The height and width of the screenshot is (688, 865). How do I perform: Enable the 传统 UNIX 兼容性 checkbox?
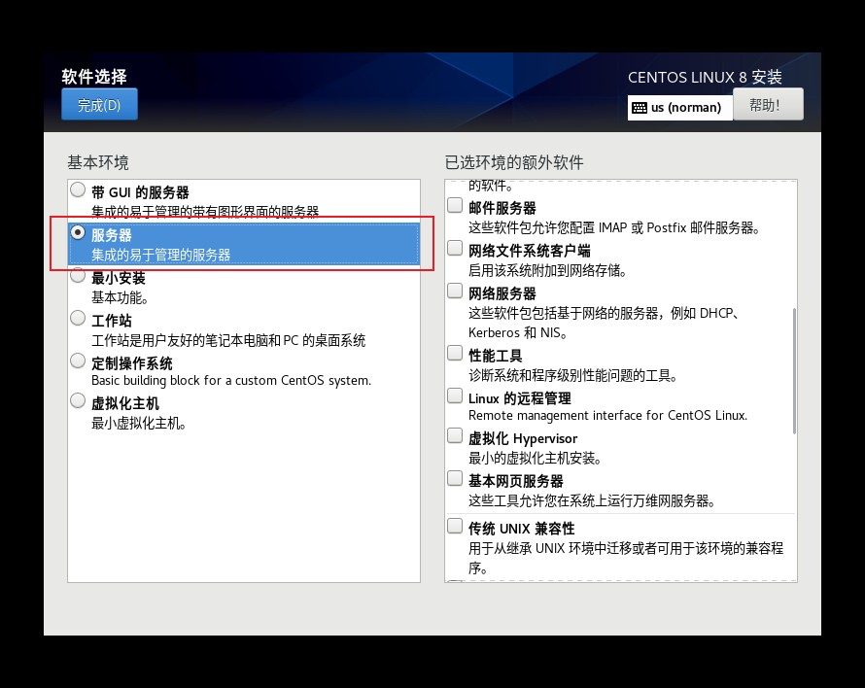tap(455, 526)
